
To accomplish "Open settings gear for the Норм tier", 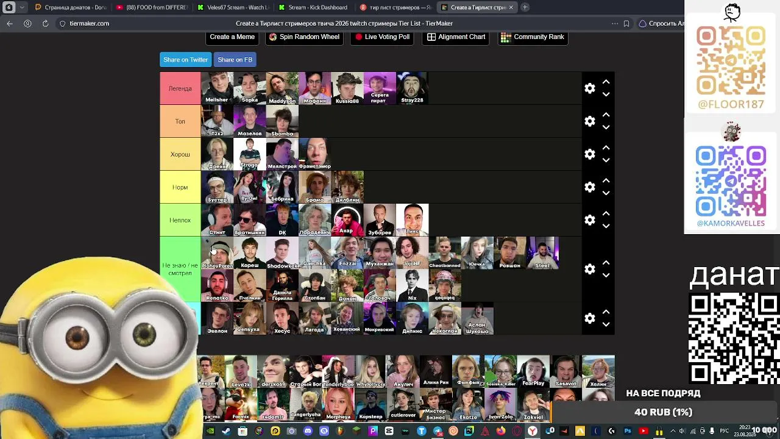I will [590, 187].
